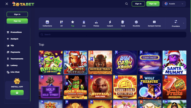Click the sidebar Sign In button
Screen dimensions: 191x108
pos(17,14)
